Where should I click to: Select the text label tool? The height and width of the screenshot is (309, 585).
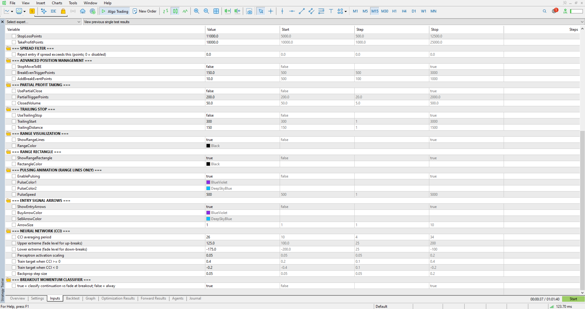pyautogui.click(x=331, y=11)
